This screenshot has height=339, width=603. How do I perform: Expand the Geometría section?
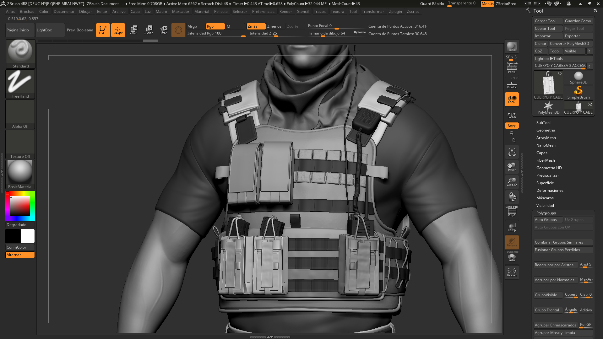[546, 130]
